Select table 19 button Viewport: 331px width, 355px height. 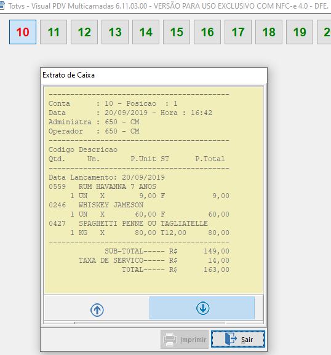[x=300, y=32]
